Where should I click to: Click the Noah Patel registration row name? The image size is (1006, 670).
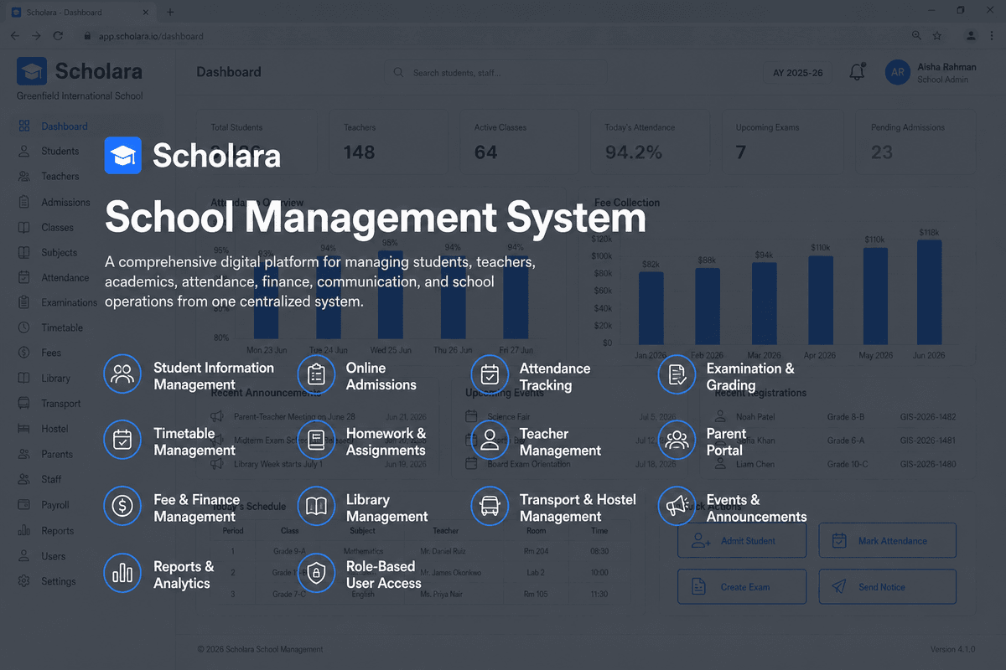[x=755, y=416]
